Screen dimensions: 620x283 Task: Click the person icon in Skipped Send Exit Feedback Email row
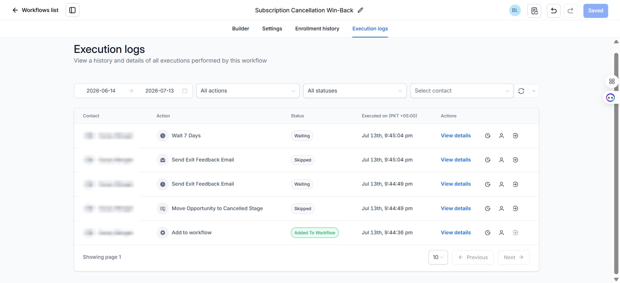tap(501, 160)
